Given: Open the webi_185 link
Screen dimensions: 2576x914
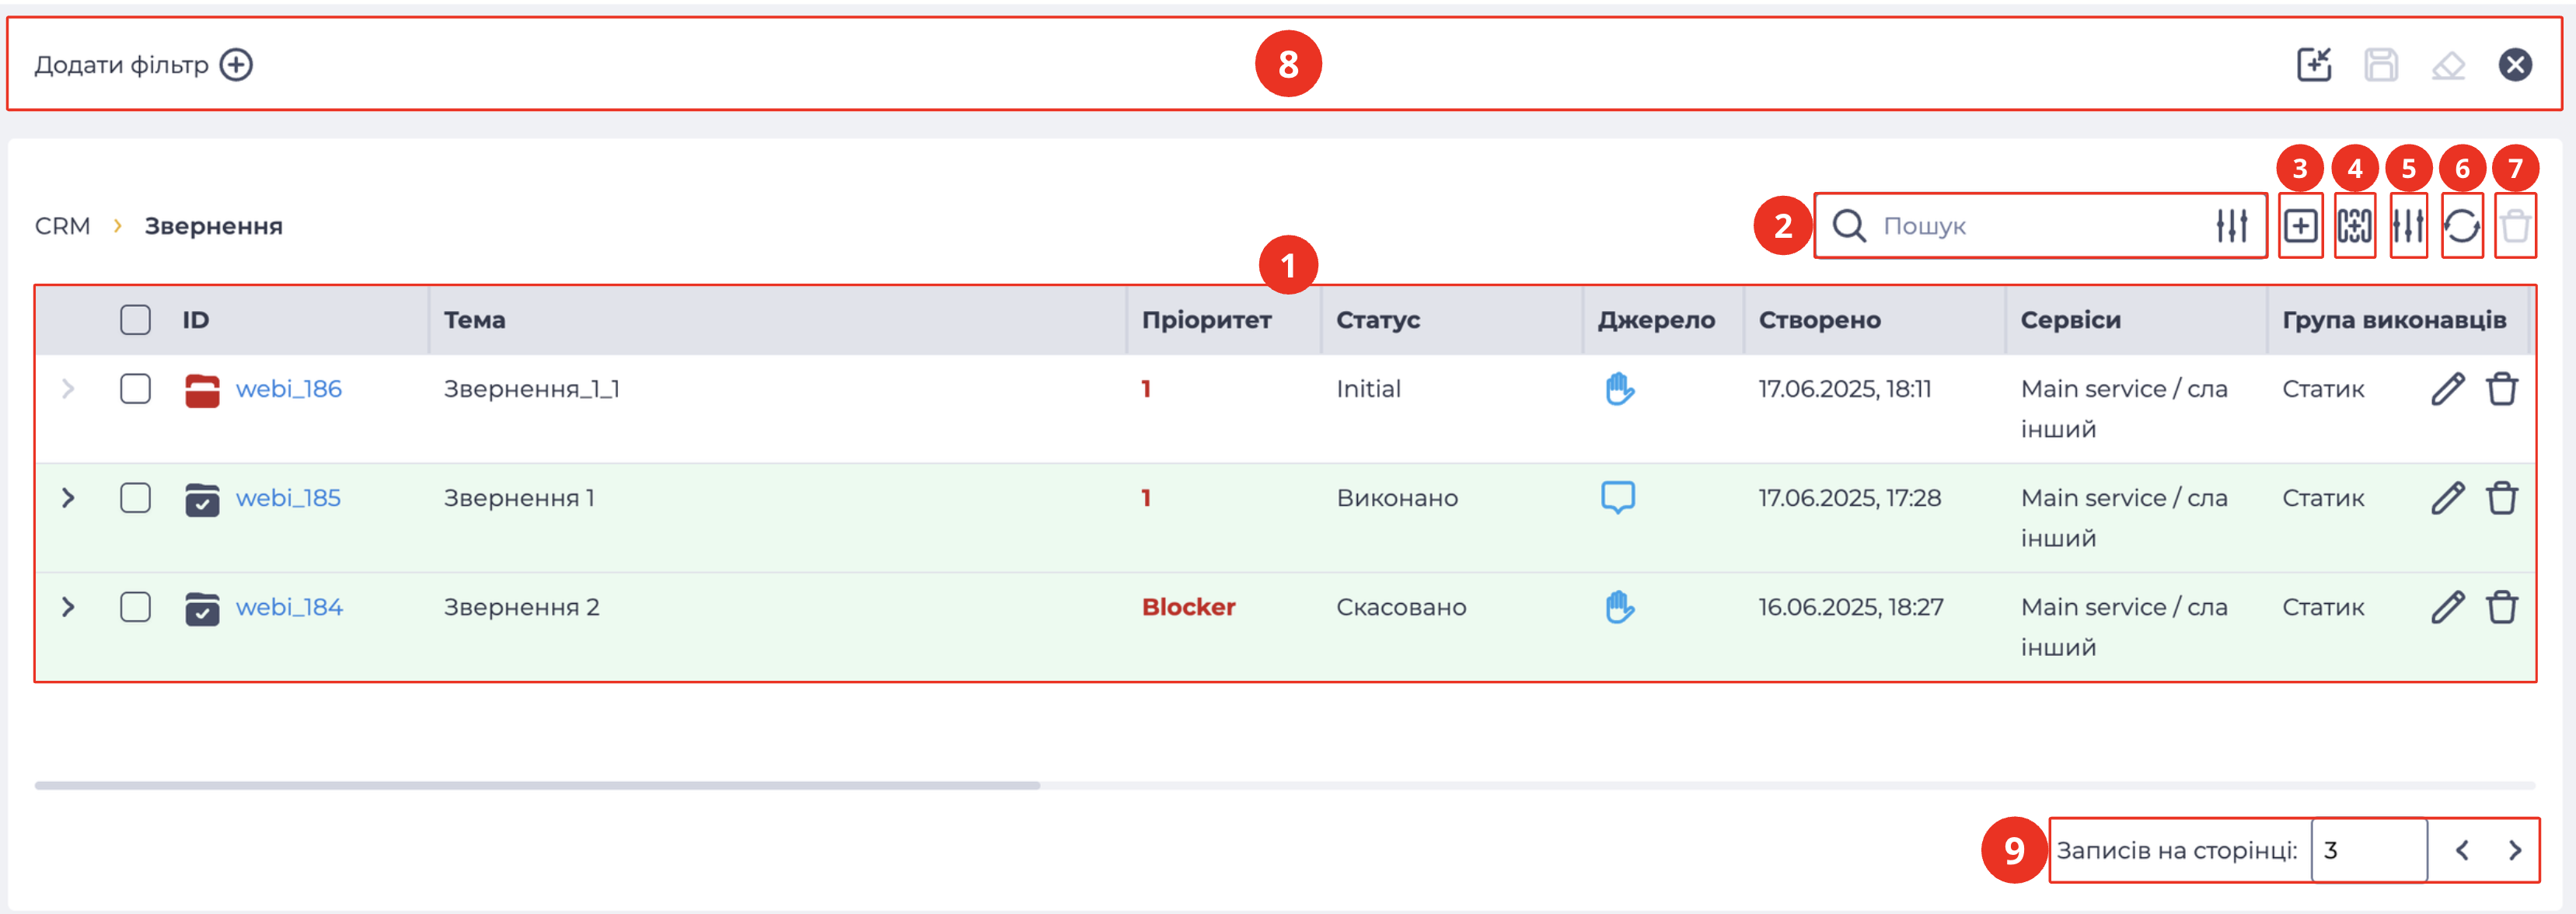Looking at the screenshot, I should click(288, 498).
